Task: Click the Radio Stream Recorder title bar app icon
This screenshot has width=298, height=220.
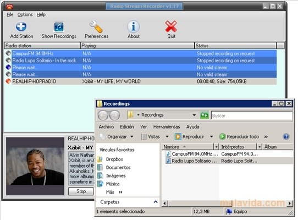Action: [9, 7]
